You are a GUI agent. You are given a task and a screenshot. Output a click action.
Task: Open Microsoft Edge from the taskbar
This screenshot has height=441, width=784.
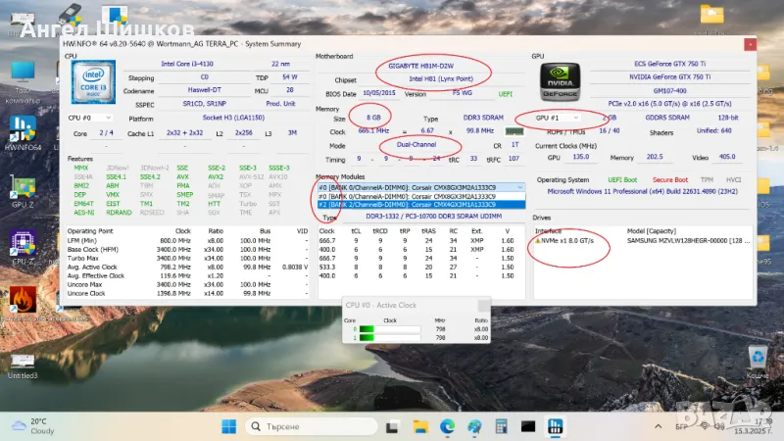447,426
